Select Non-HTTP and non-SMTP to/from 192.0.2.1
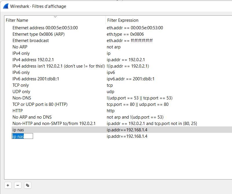The width and height of the screenshot is (232, 194). tap(54, 124)
